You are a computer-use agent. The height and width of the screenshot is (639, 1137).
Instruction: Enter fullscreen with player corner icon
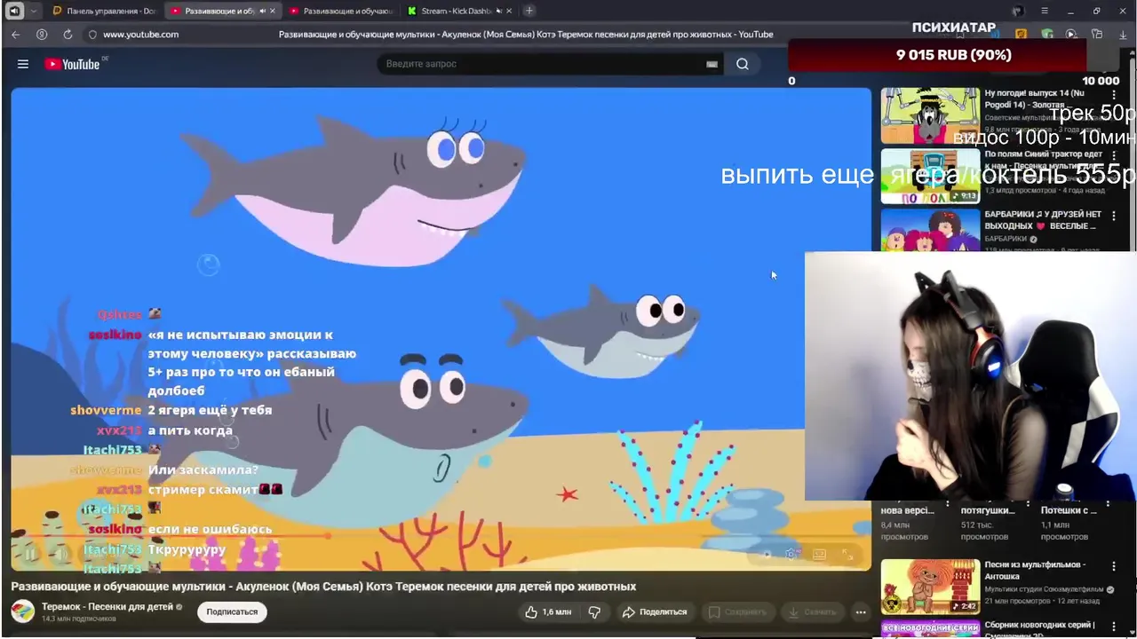(x=847, y=555)
